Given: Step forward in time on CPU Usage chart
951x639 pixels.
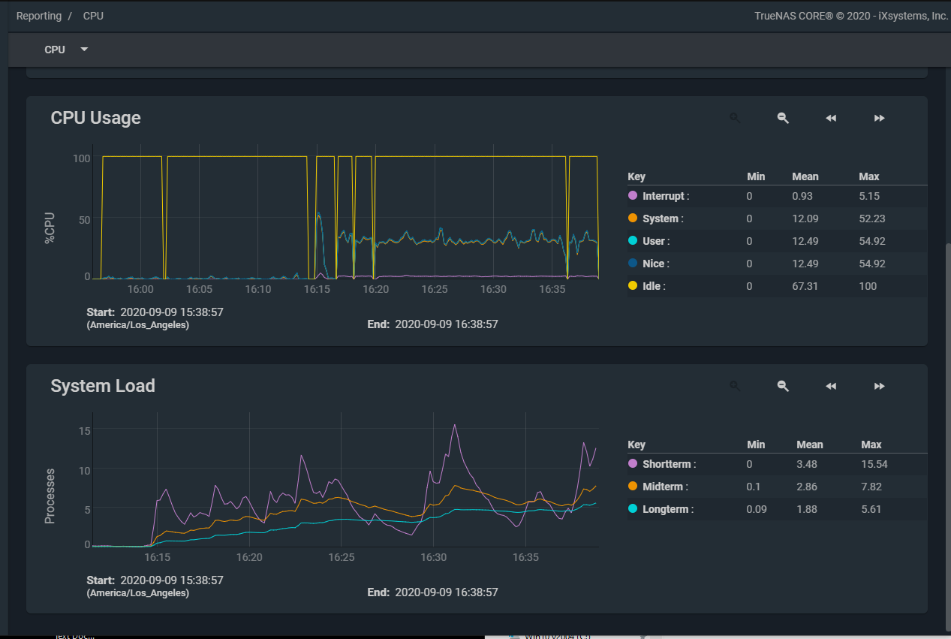Looking at the screenshot, I should click(x=879, y=118).
